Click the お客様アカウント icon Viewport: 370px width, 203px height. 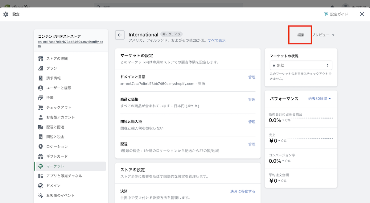pyautogui.click(x=40, y=117)
